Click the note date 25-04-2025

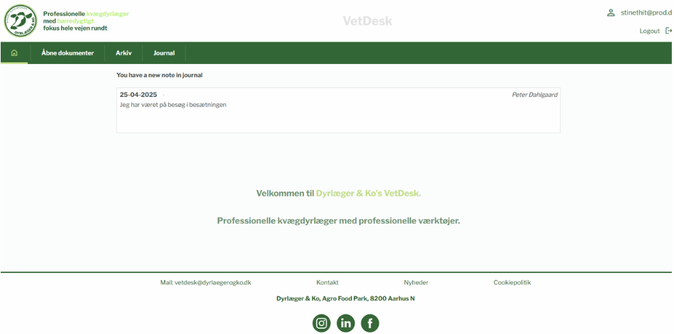(138, 95)
